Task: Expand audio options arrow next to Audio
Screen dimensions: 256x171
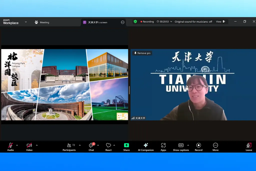Action: pyautogui.click(x=17, y=145)
